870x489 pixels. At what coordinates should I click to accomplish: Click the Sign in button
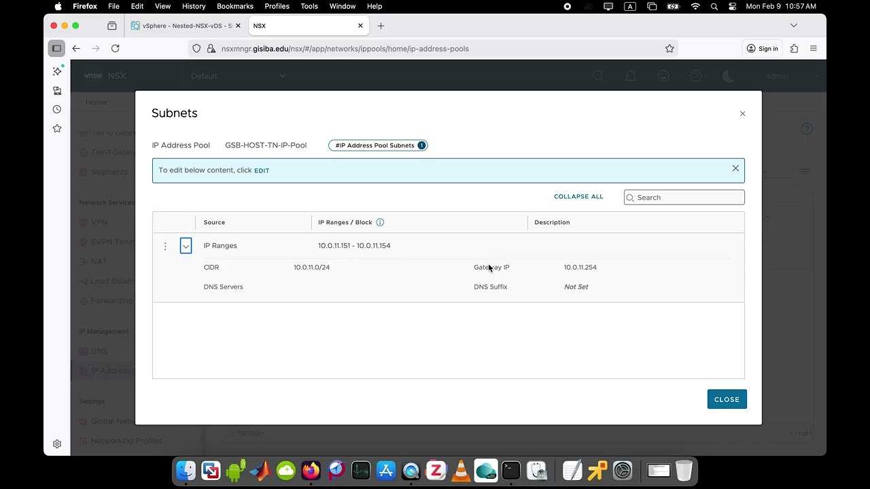762,48
